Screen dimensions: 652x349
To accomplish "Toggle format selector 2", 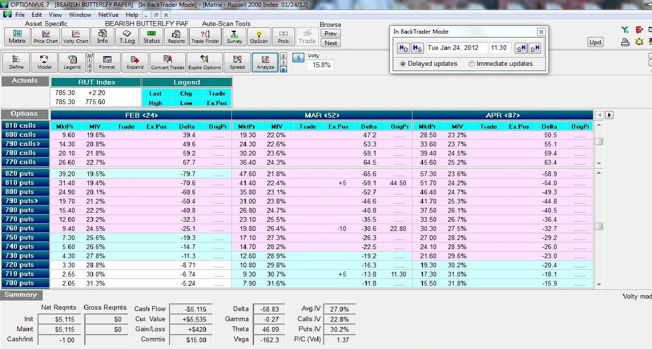I will pos(90,65).
